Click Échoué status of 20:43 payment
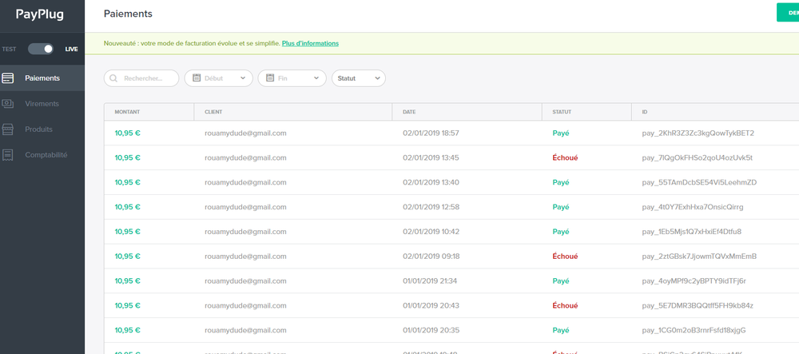 pos(565,305)
